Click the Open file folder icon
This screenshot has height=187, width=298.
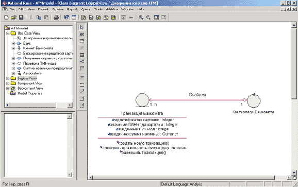pyautogui.click(x=13, y=18)
